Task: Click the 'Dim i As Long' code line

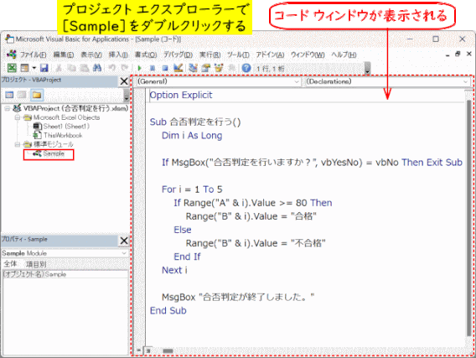Action: [x=192, y=136]
